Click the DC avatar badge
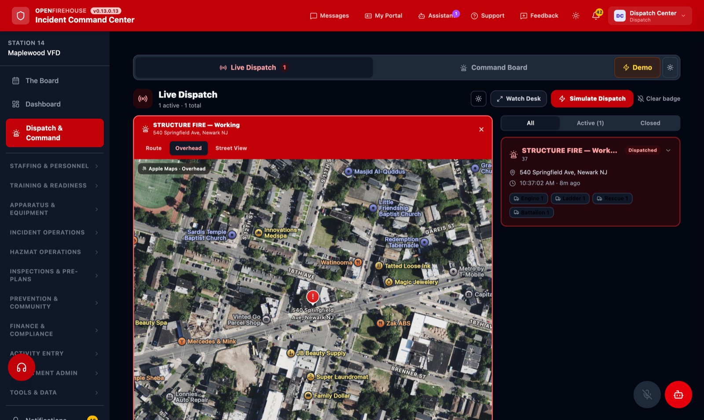The image size is (704, 420). coord(620,16)
